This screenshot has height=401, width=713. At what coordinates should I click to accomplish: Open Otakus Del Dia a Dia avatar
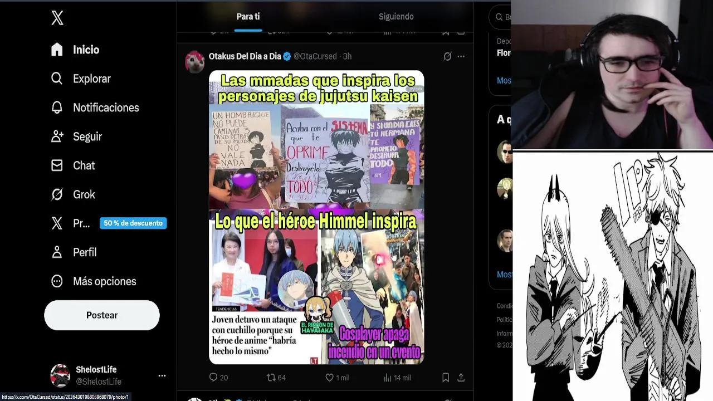click(x=195, y=62)
